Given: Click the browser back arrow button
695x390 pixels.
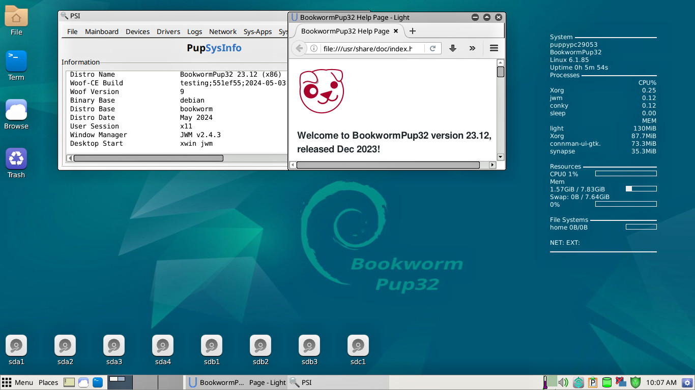Looking at the screenshot, I should [x=299, y=48].
